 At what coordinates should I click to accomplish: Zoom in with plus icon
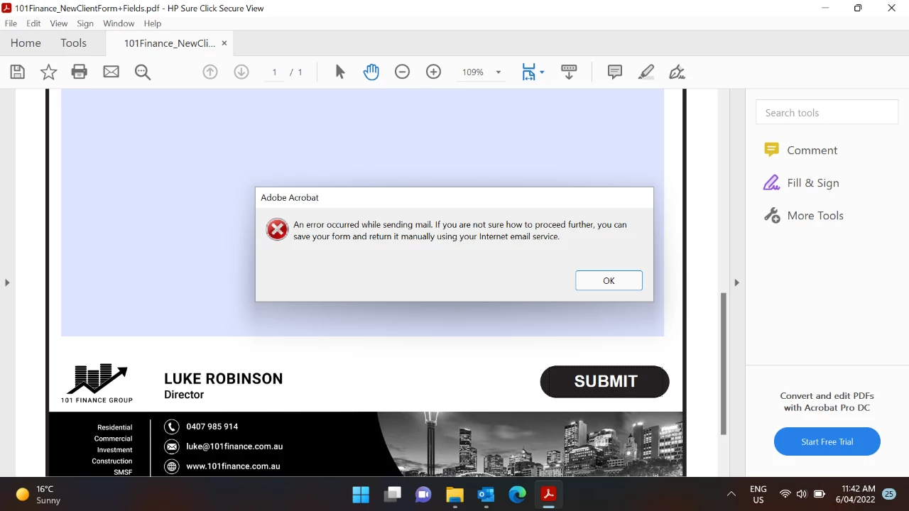click(434, 72)
